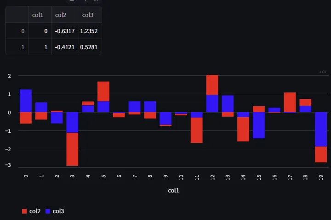Click the red col2 segment of bar 12
Image resolution: width=331 pixels, height=220 pixels.
(212, 85)
